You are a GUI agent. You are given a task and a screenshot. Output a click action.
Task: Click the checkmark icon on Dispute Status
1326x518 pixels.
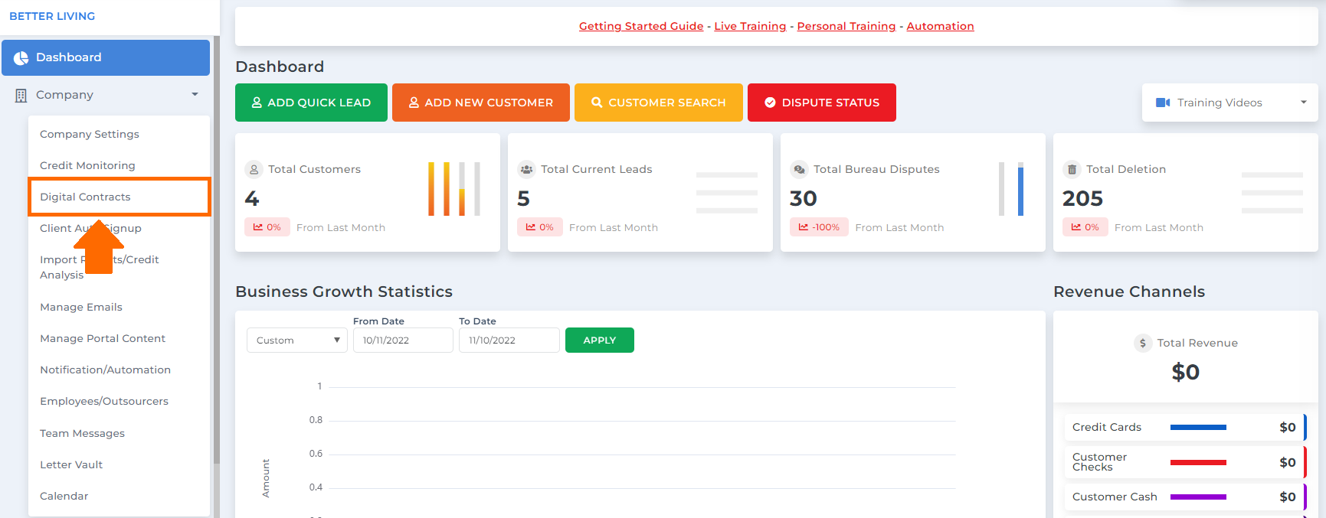click(x=770, y=103)
